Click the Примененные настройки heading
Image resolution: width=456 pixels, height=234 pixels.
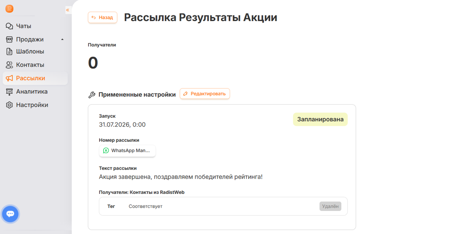click(x=137, y=95)
